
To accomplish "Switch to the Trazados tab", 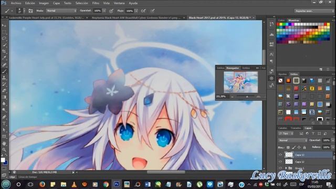I will [296, 128].
